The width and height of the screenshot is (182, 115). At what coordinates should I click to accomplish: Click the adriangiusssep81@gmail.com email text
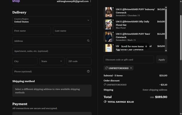(x=73, y=1)
